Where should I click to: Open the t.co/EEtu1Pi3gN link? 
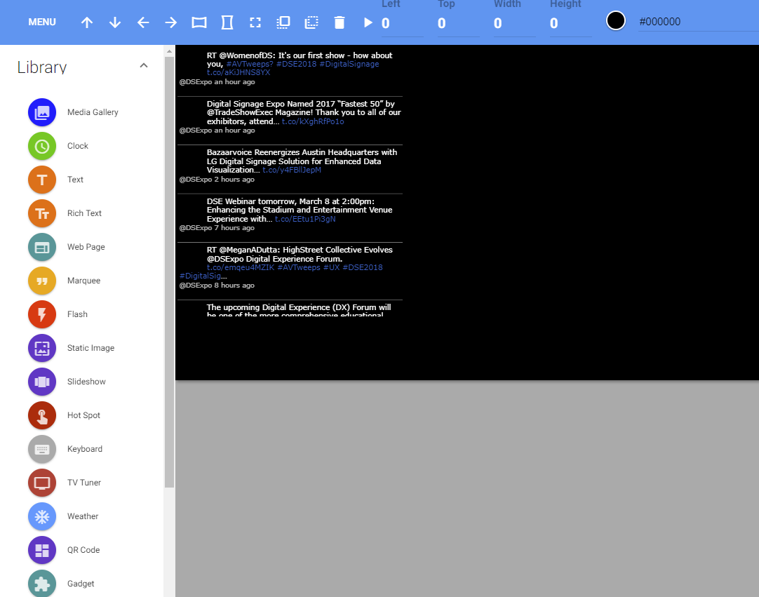pos(305,219)
